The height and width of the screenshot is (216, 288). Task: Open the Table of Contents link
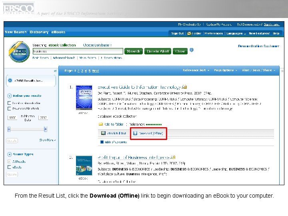[x=116, y=142]
